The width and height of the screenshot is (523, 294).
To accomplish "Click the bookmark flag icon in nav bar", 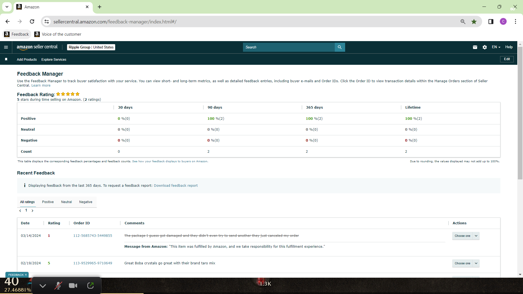I will [6, 59].
